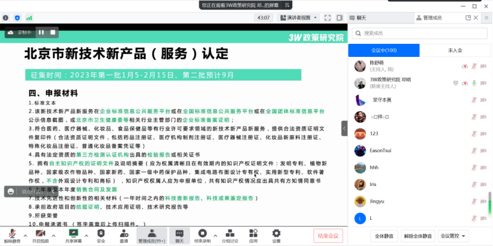Collapse the side panel arrow handle
The height and width of the screenshot is (246, 493).
[x=345, y=128]
